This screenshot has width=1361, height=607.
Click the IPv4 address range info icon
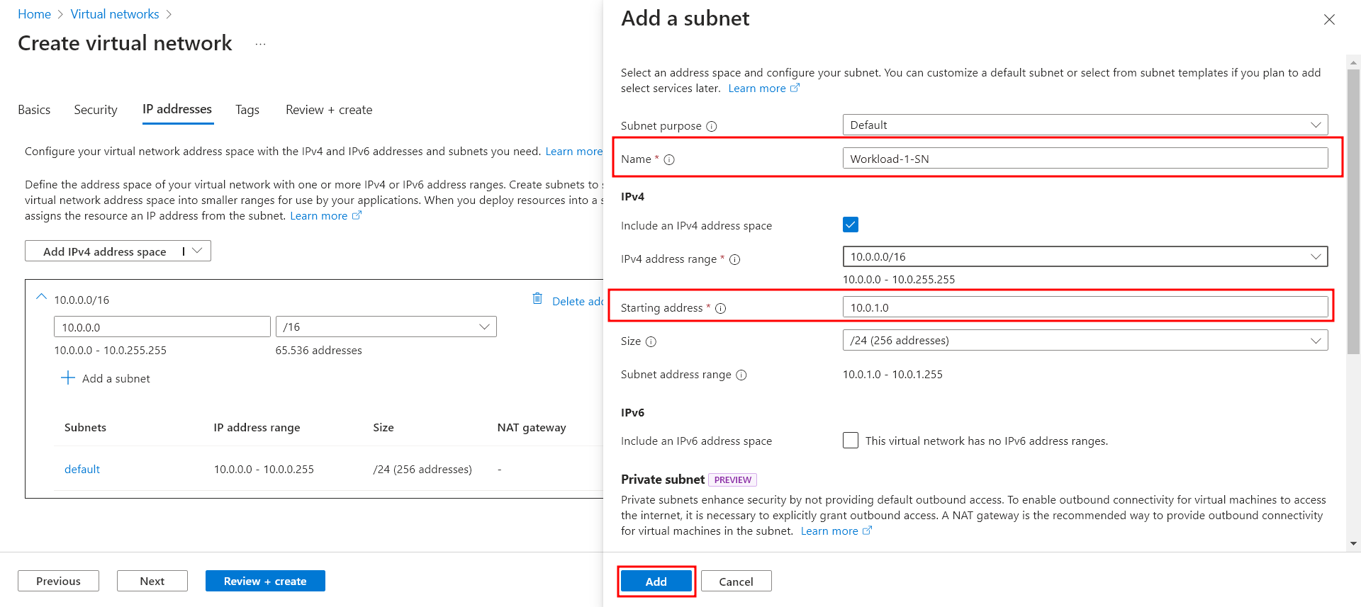[x=734, y=260]
